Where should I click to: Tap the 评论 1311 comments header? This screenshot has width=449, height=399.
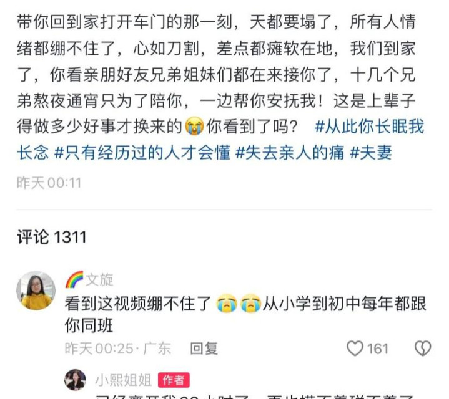52,237
